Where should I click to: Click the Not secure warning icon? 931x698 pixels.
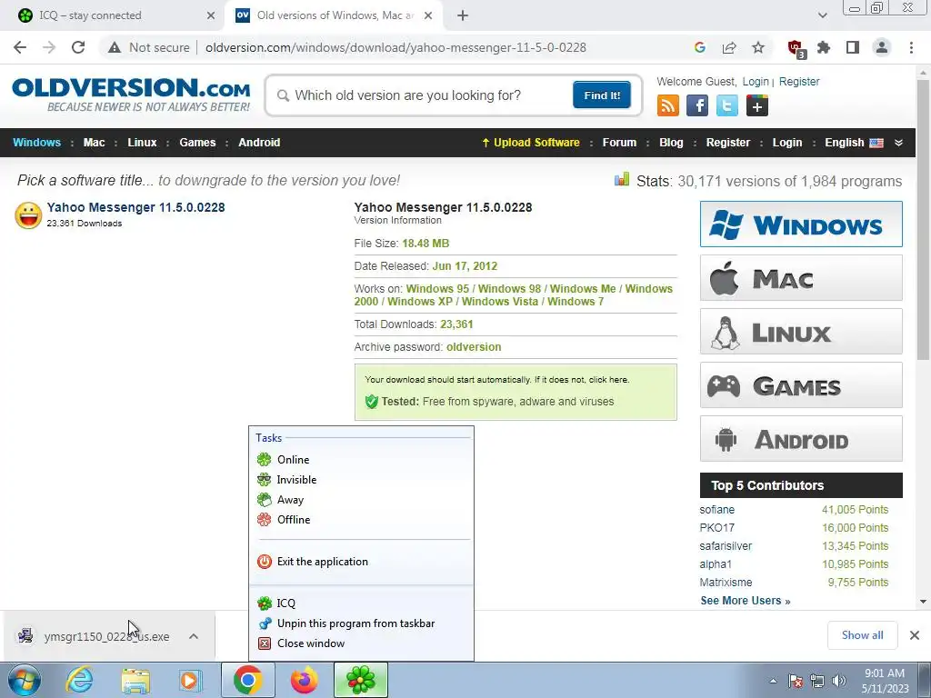tap(115, 47)
